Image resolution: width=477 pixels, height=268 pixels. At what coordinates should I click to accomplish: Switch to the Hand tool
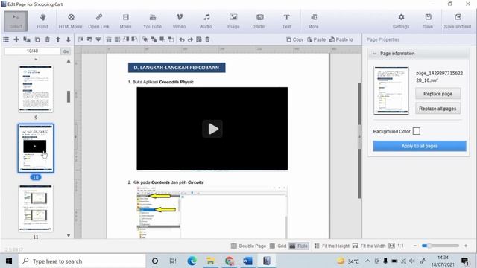(x=42, y=21)
